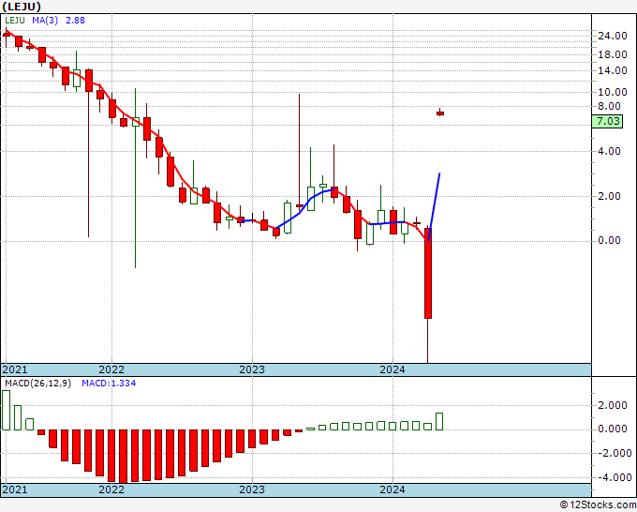Click the 14.00 price axis label
The width and height of the screenshot is (637, 512).
tap(613, 70)
